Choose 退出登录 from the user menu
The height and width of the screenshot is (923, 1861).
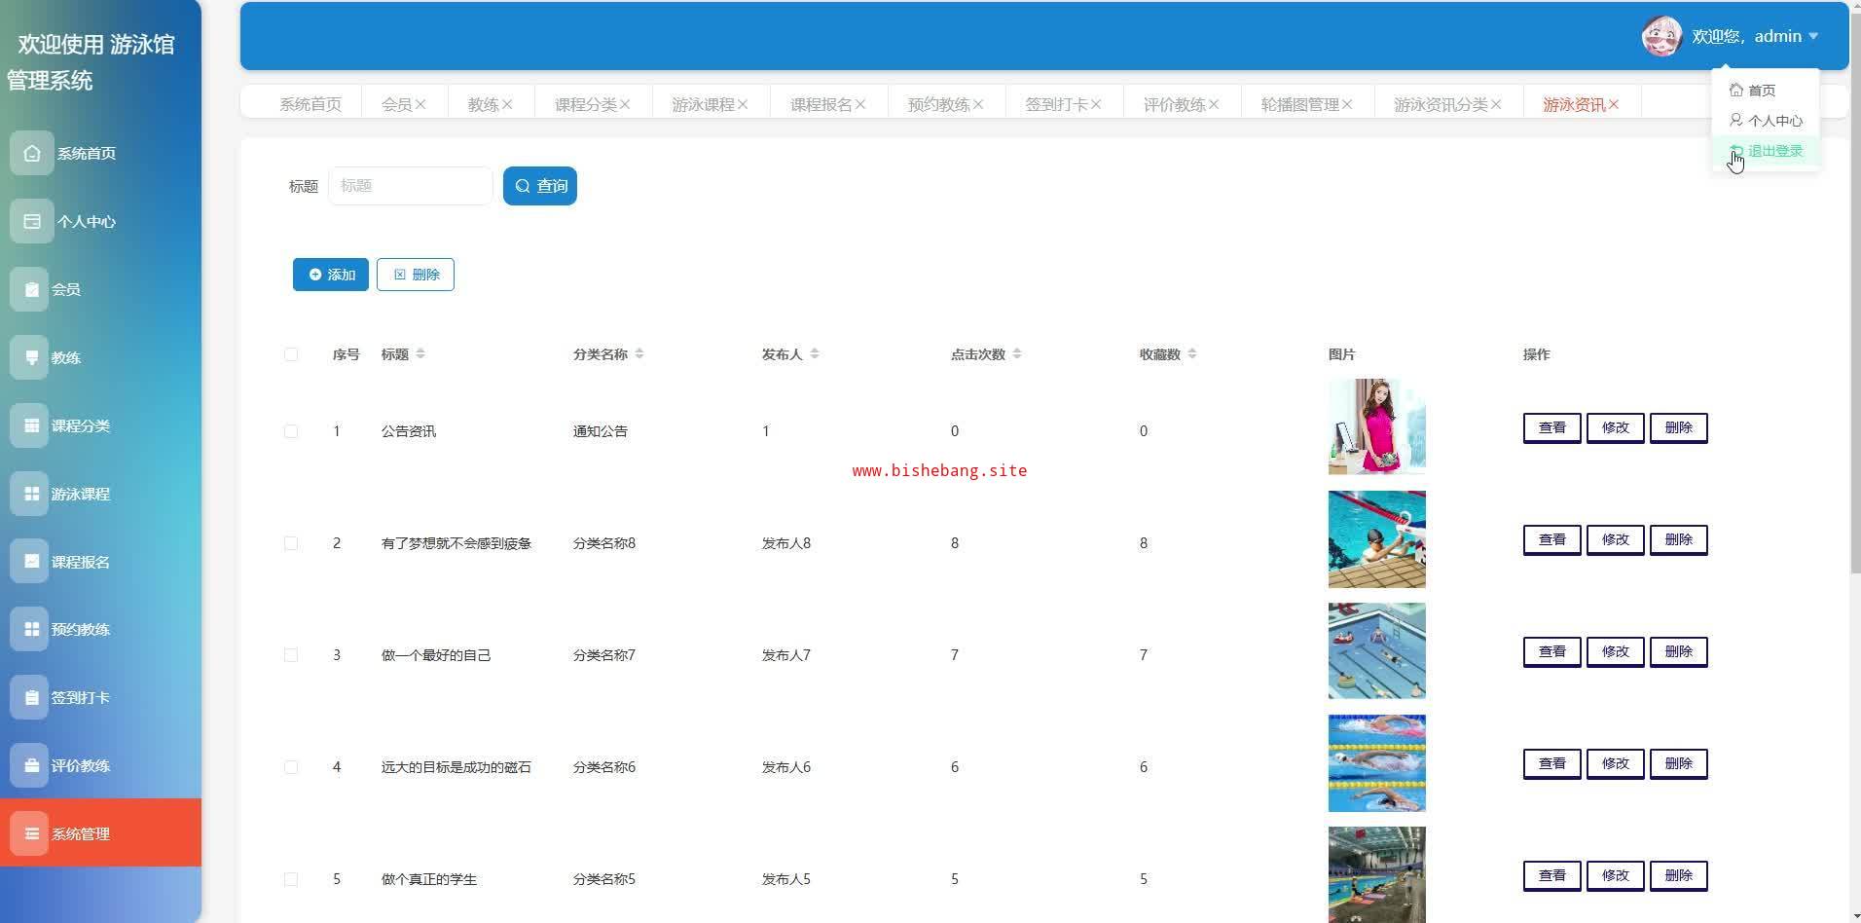(x=1774, y=151)
